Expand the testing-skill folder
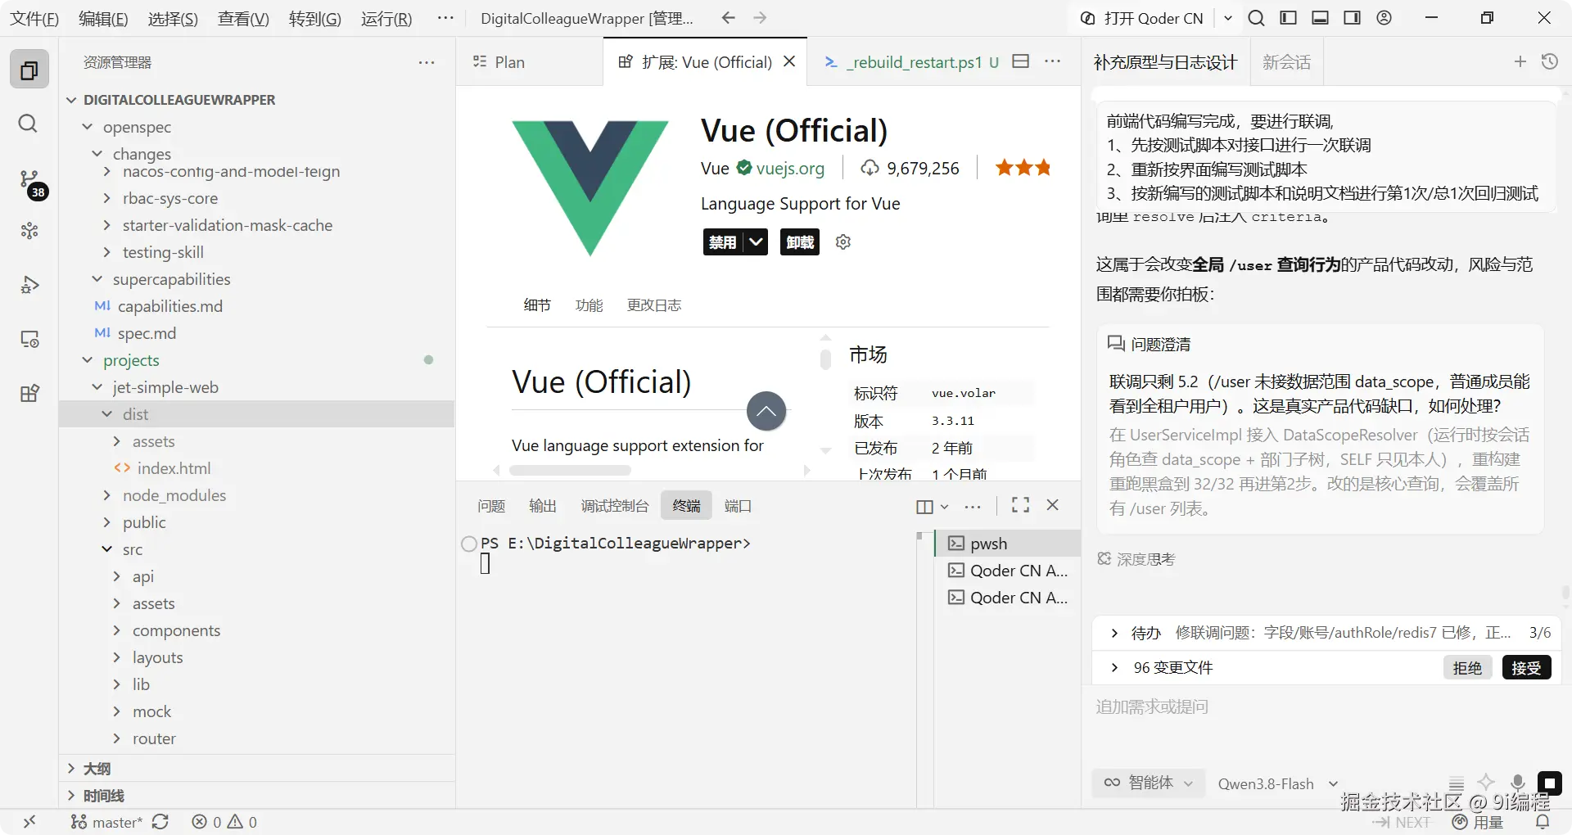Image resolution: width=1572 pixels, height=835 pixels. (x=107, y=252)
